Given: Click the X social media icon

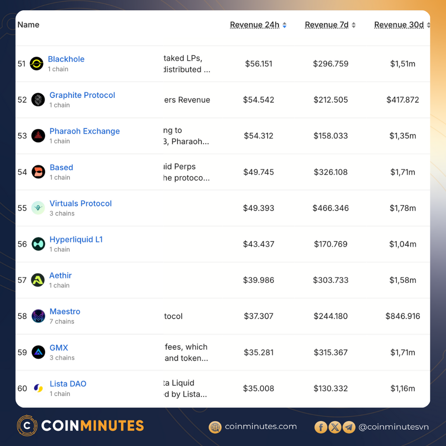Looking at the screenshot, I should pyautogui.click(x=335, y=427).
